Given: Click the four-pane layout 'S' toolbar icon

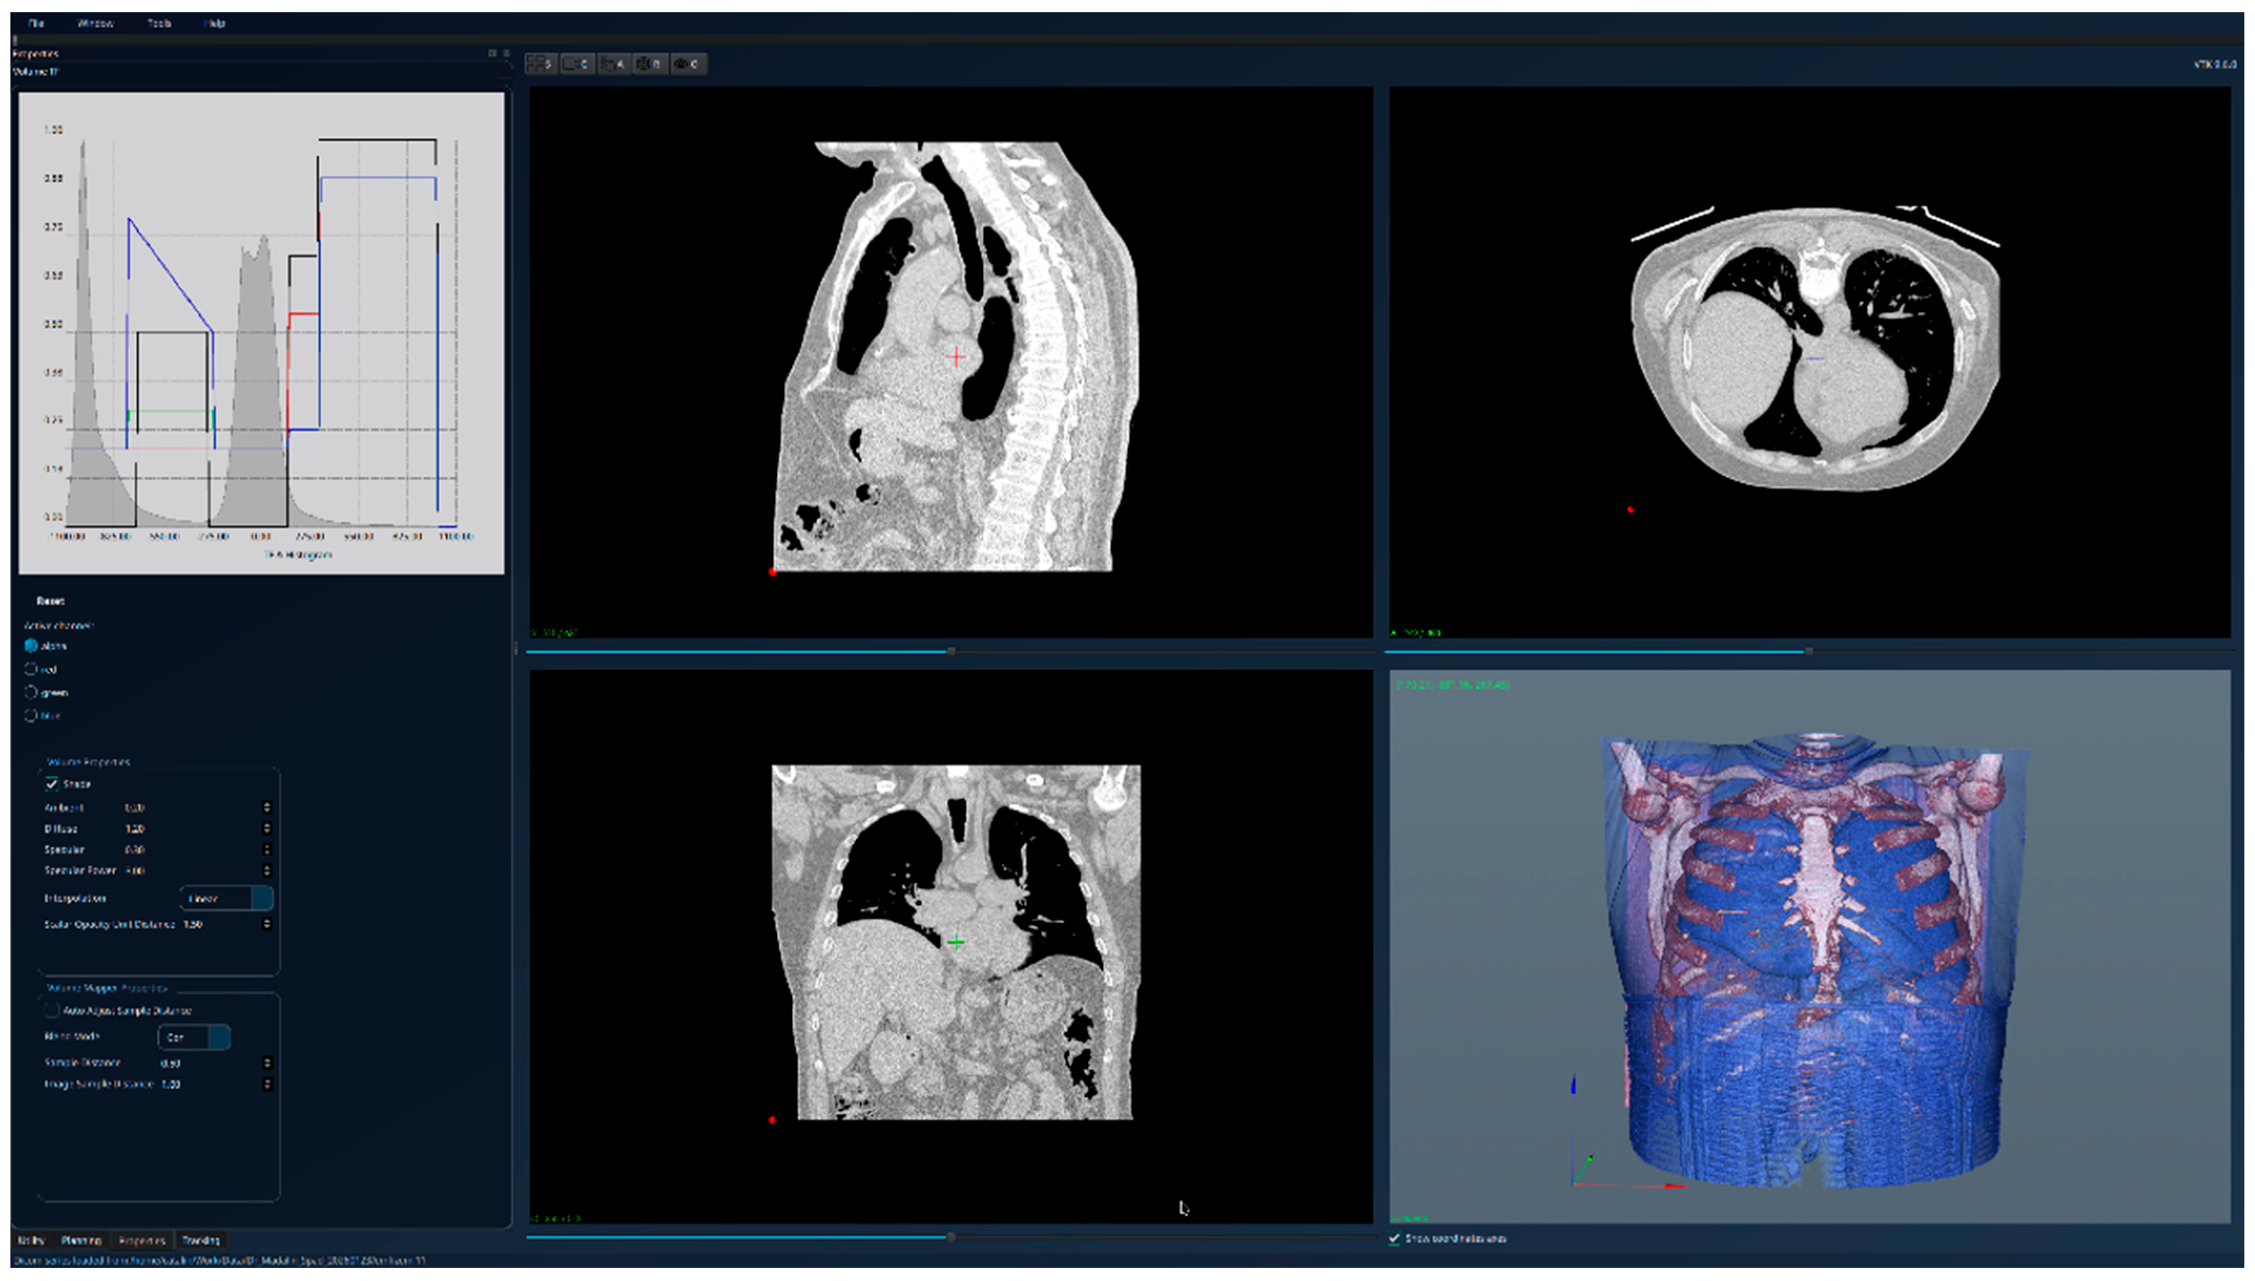Looking at the screenshot, I should 541,64.
